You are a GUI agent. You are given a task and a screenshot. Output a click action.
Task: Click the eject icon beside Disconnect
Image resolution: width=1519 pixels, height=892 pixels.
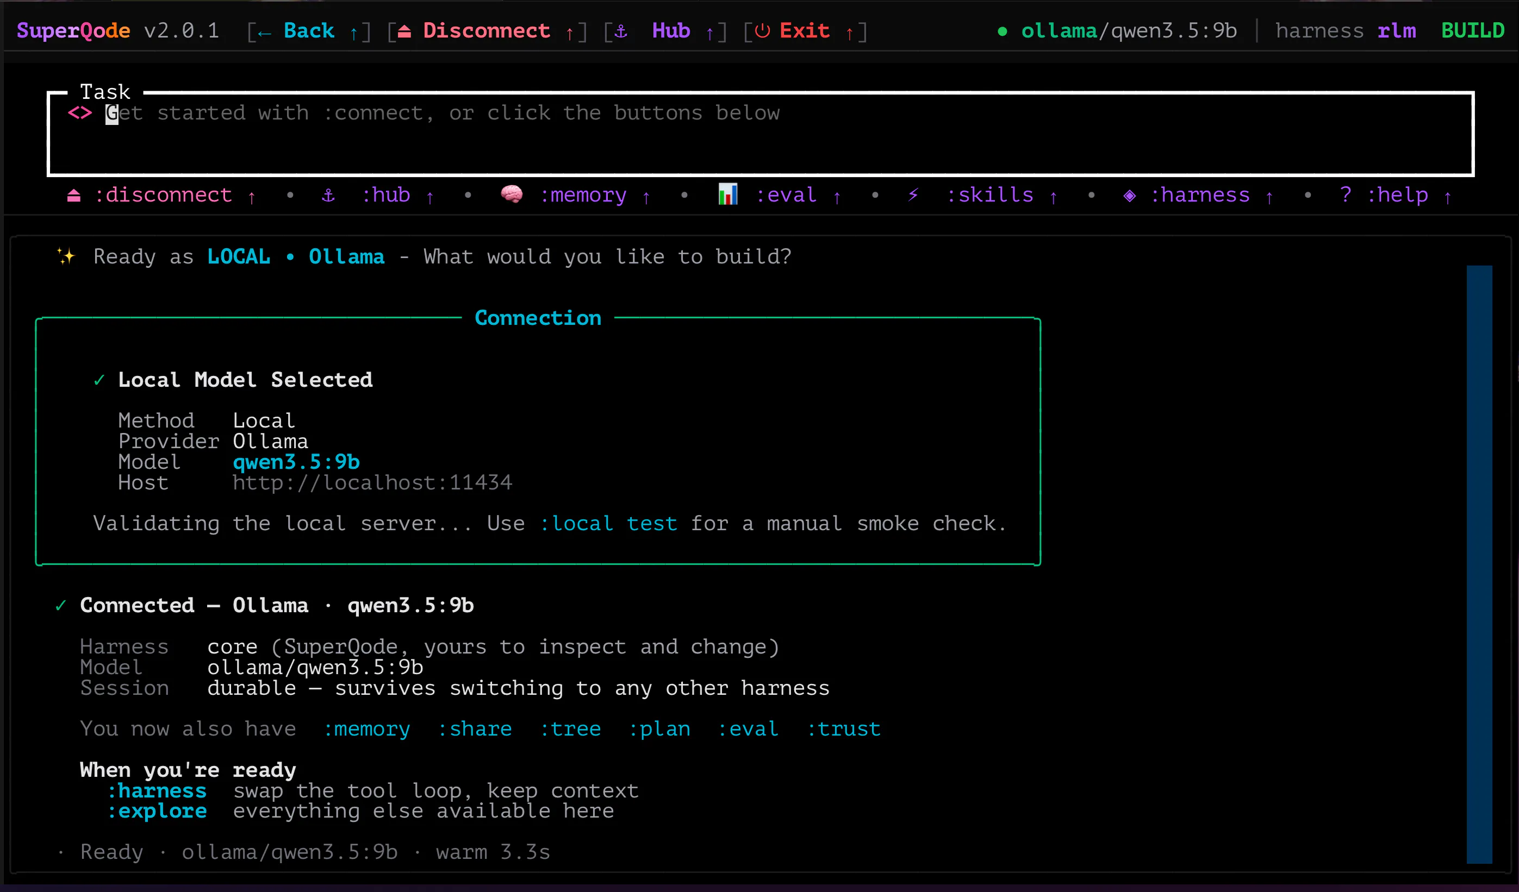point(404,31)
